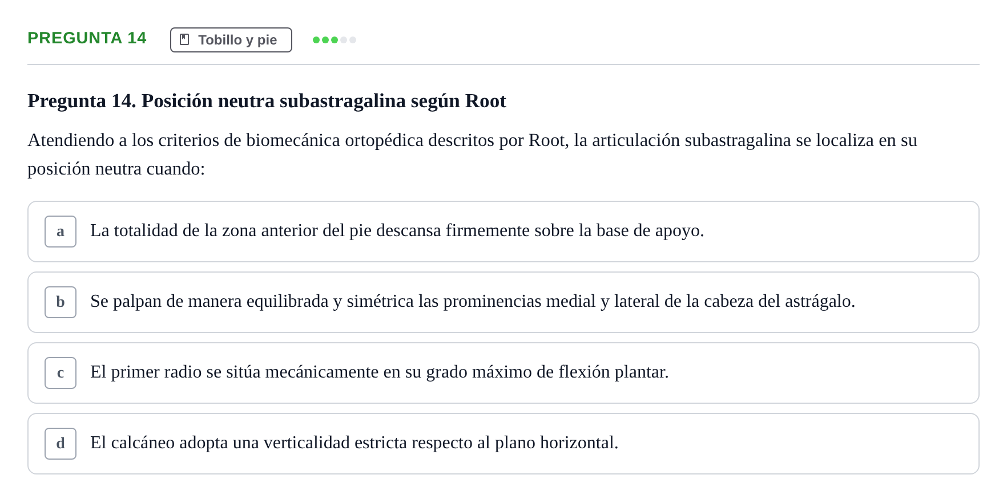1007x503 pixels.
Task: Click the question statement starting with Atendiendo
Action: (473, 154)
